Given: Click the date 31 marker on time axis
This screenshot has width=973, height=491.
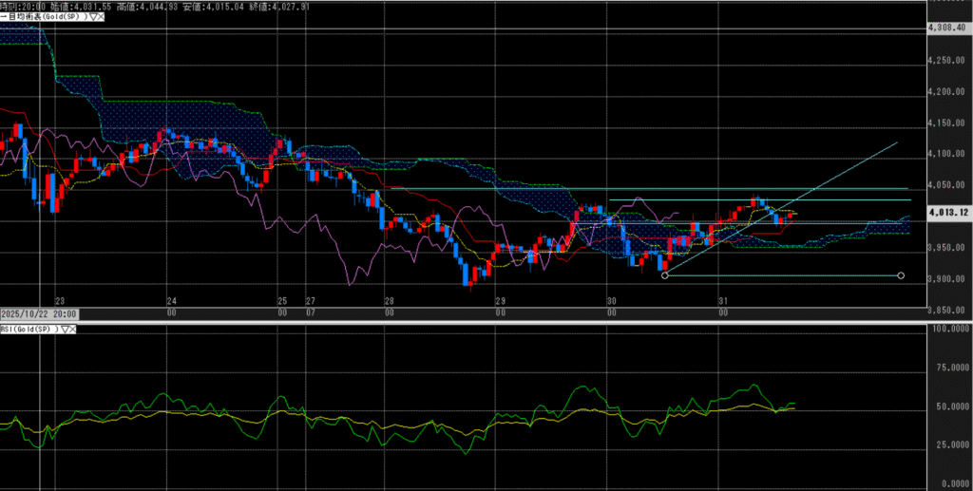Looking at the screenshot, I should pyautogui.click(x=723, y=299).
